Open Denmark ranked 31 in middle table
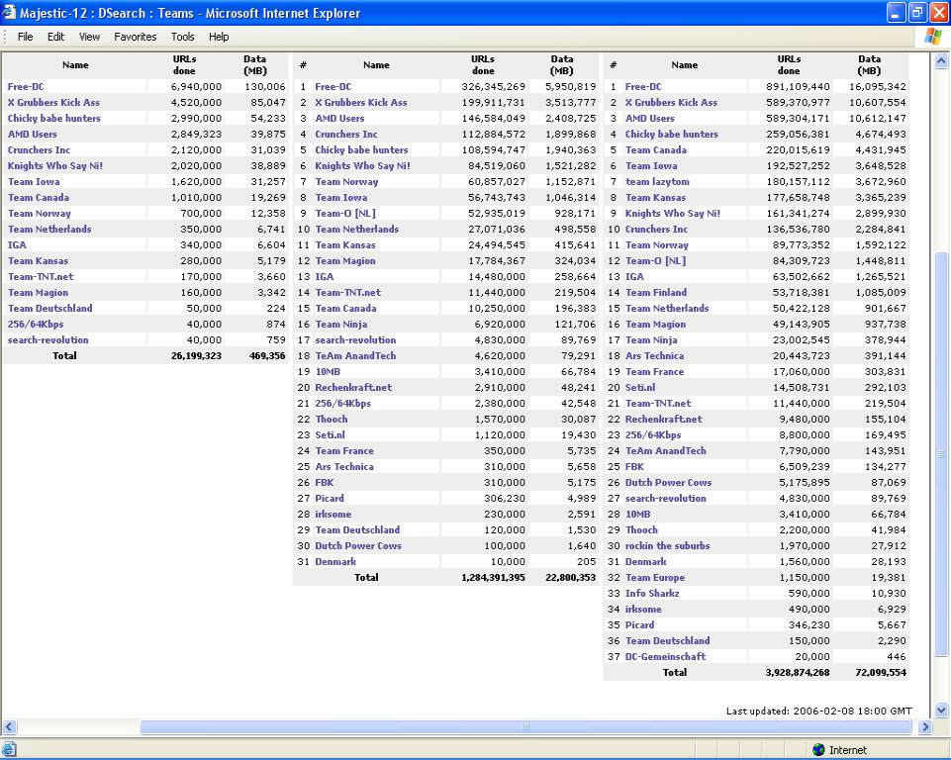The height and width of the screenshot is (760, 951). (335, 562)
